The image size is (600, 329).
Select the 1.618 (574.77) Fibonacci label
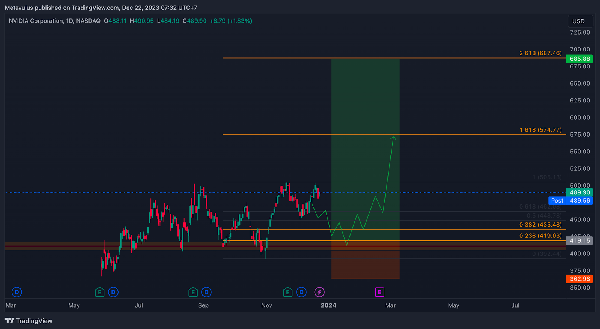540,130
